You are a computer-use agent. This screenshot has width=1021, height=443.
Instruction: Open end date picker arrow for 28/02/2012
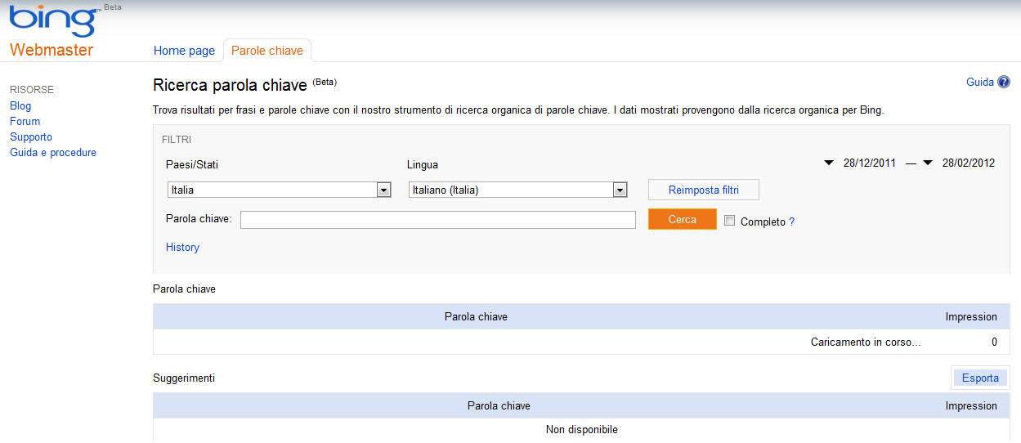pyautogui.click(x=928, y=163)
